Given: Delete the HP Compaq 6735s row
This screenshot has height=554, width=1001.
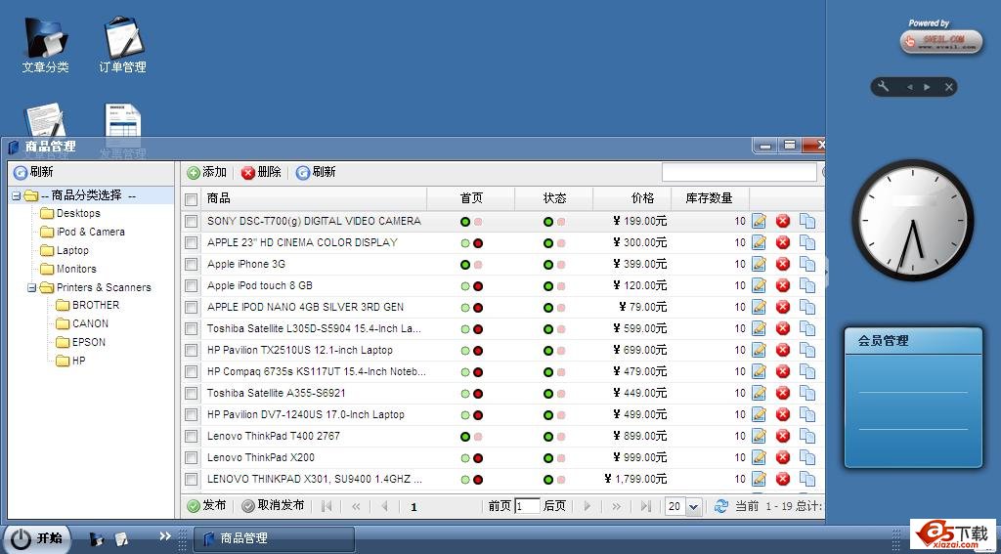Looking at the screenshot, I should coord(783,371).
